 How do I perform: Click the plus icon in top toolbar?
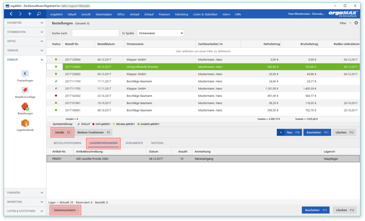coord(29,14)
